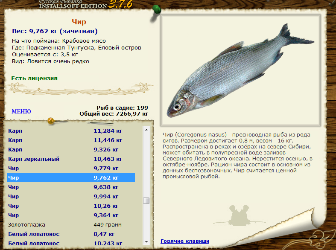Click Вид: Ловится очень редко line

50,61
